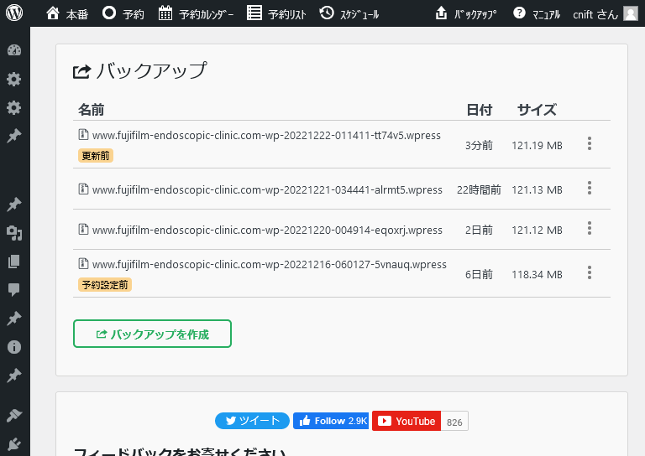
Task: Open options menu for alrmt5 backup
Action: [590, 188]
